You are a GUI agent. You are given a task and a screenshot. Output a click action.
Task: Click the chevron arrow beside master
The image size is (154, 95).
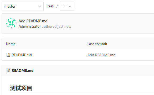pos(40,7)
